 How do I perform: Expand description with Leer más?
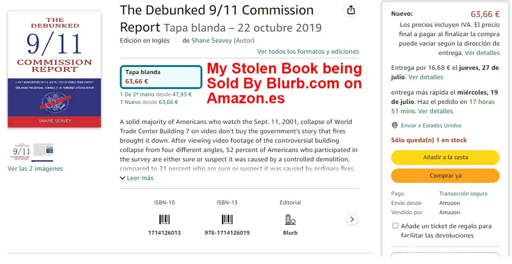137,178
